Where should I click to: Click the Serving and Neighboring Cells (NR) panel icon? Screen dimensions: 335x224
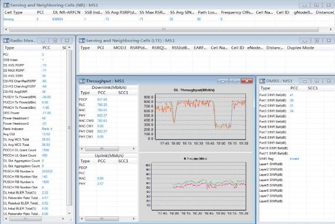coord(6,5)
